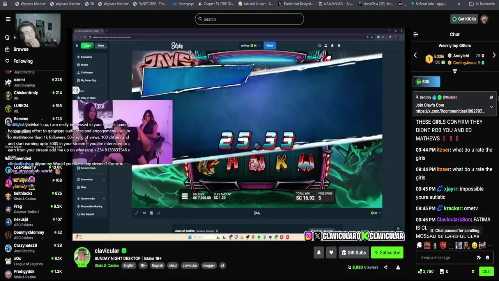The image size is (499, 281).
Task: Open Chrome apps grid in bookmarks bar
Action: [x=5, y=4]
